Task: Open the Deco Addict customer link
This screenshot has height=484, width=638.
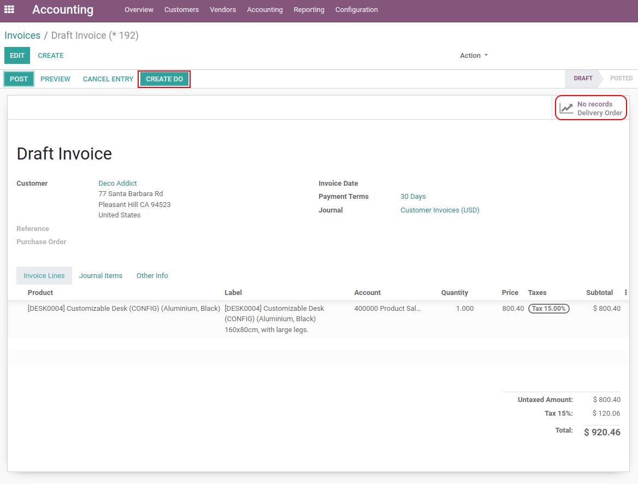Action: 117,184
